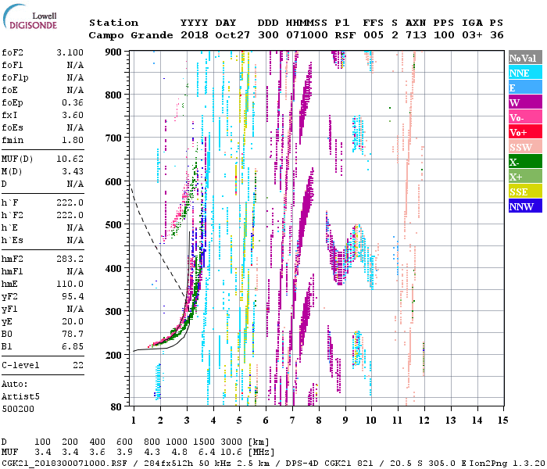Select the NNW blue legend swatch
The height and width of the screenshot is (469, 547).
pos(525,206)
